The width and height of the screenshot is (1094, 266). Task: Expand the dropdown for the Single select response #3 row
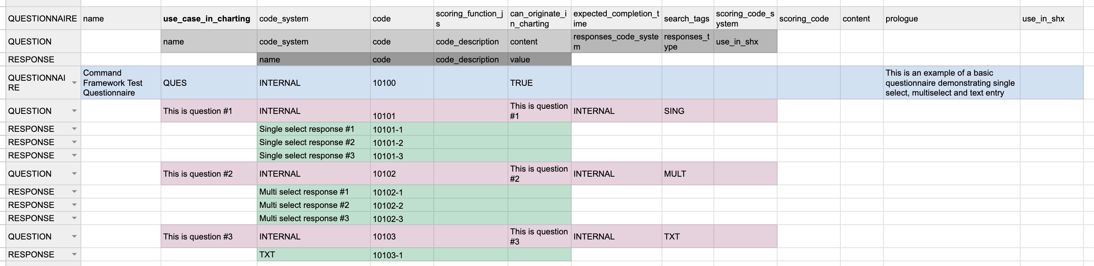[74, 155]
